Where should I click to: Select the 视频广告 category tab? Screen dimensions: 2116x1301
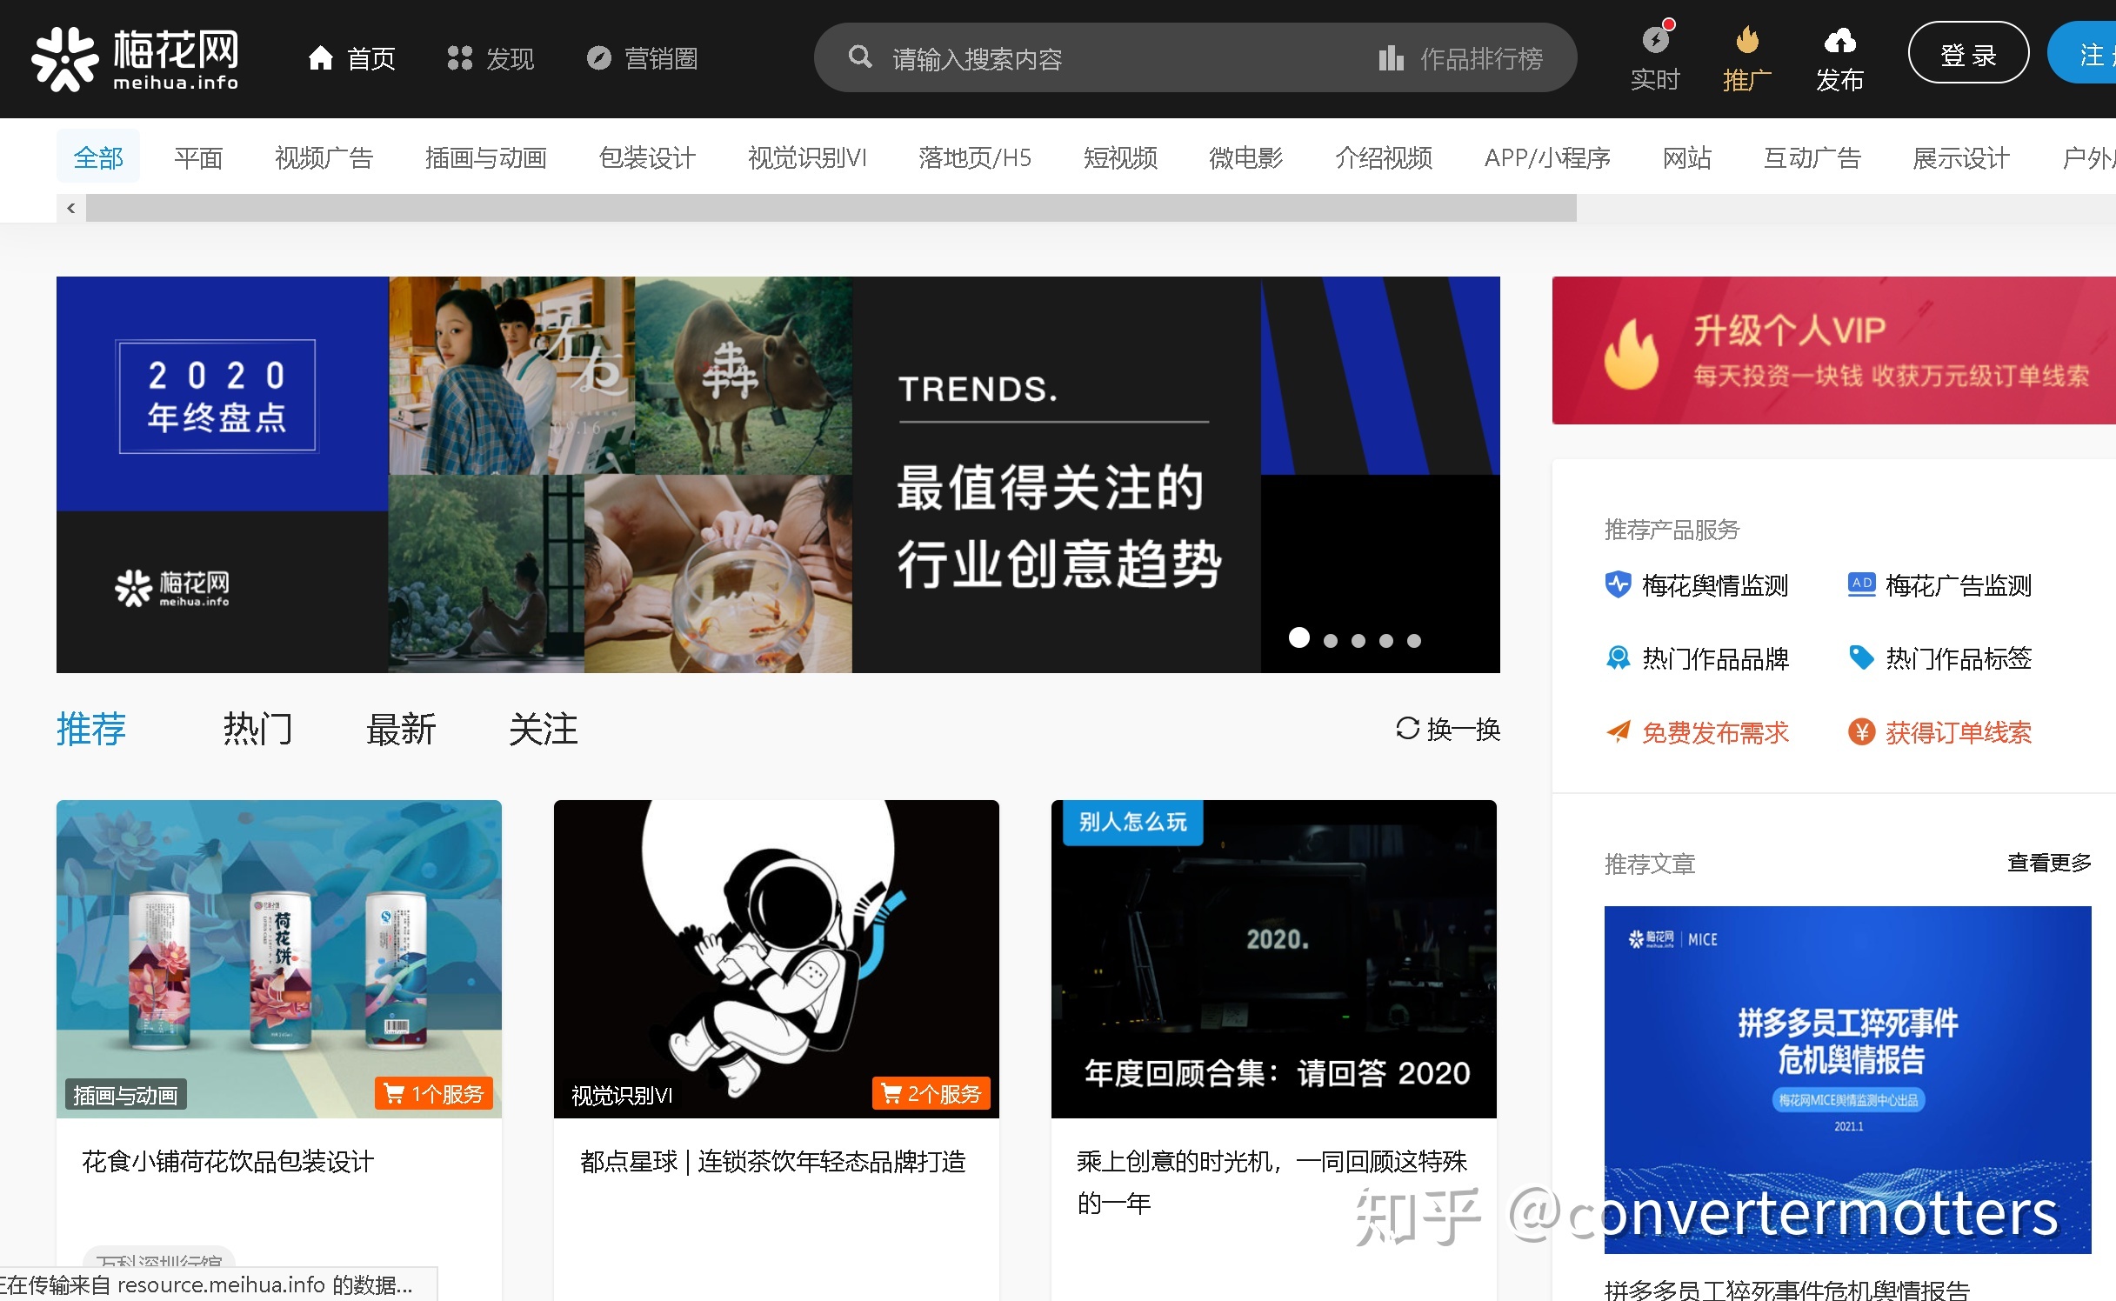point(324,158)
